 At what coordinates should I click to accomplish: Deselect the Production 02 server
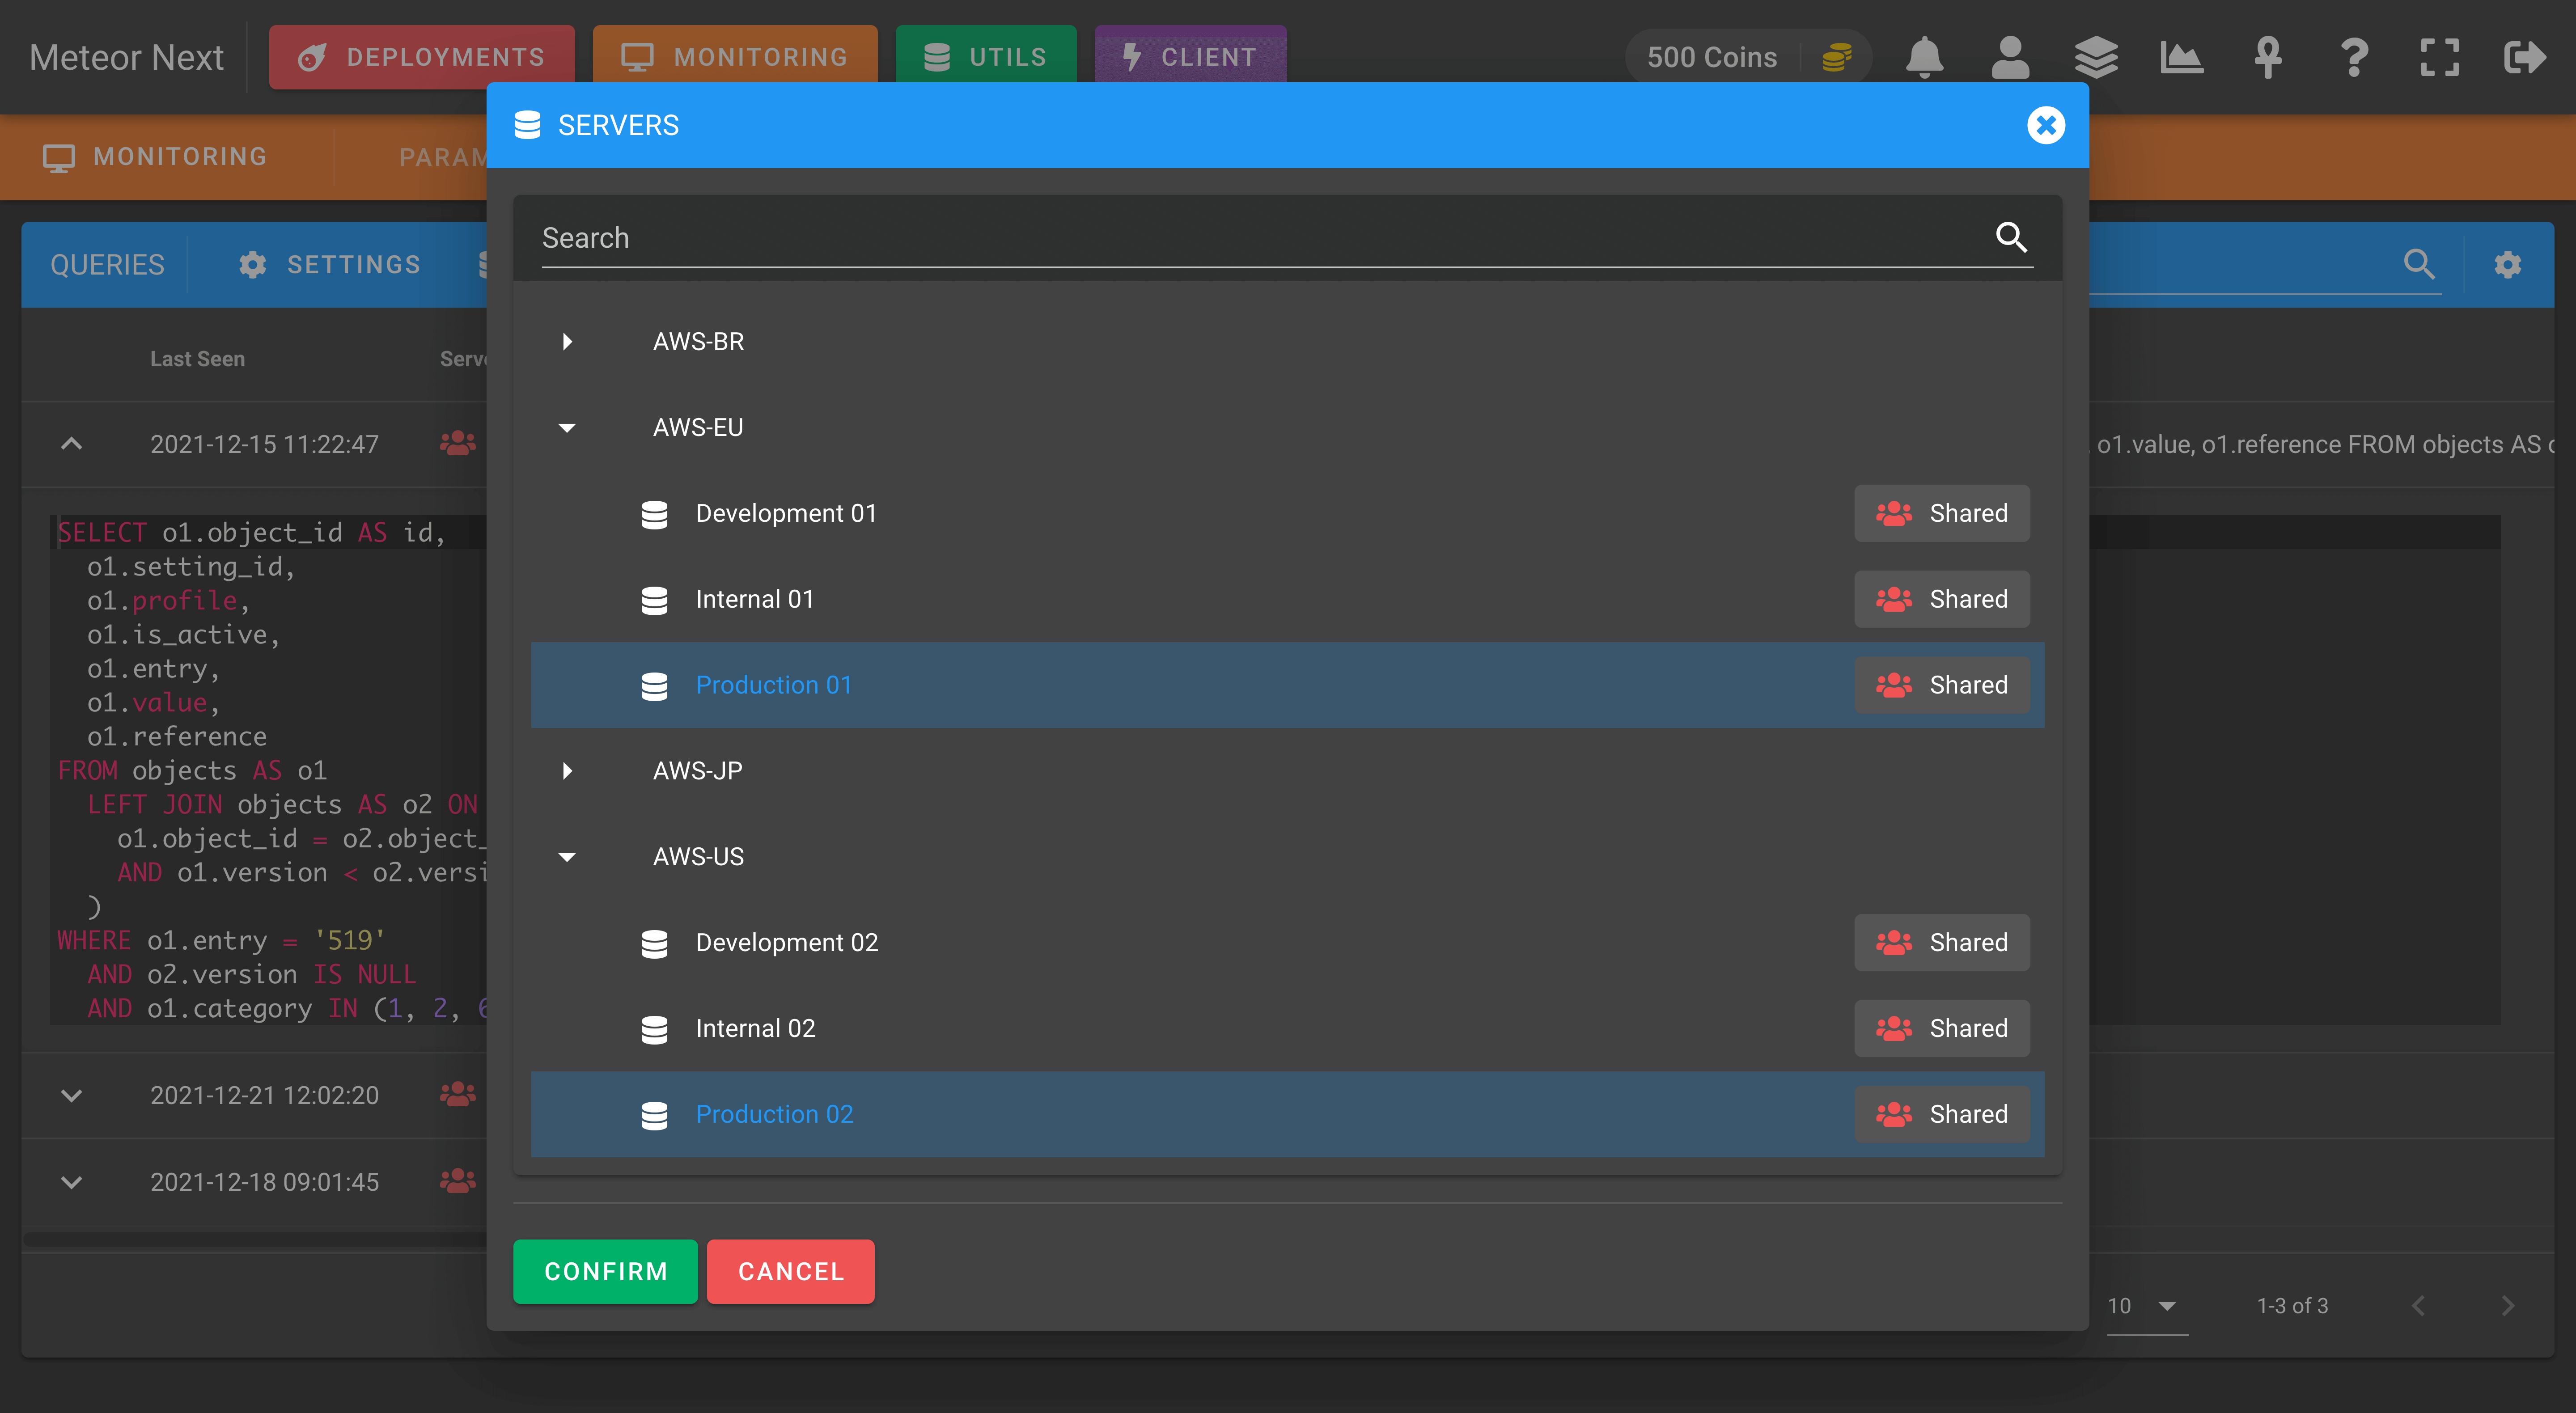[x=1287, y=1114]
